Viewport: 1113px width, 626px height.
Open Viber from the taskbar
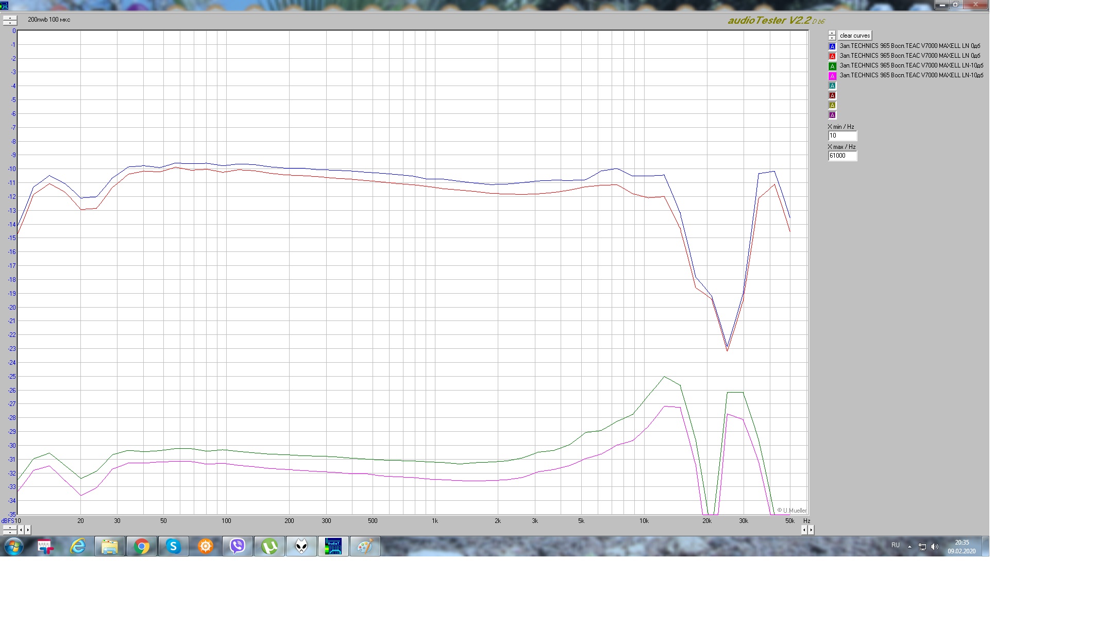click(238, 546)
